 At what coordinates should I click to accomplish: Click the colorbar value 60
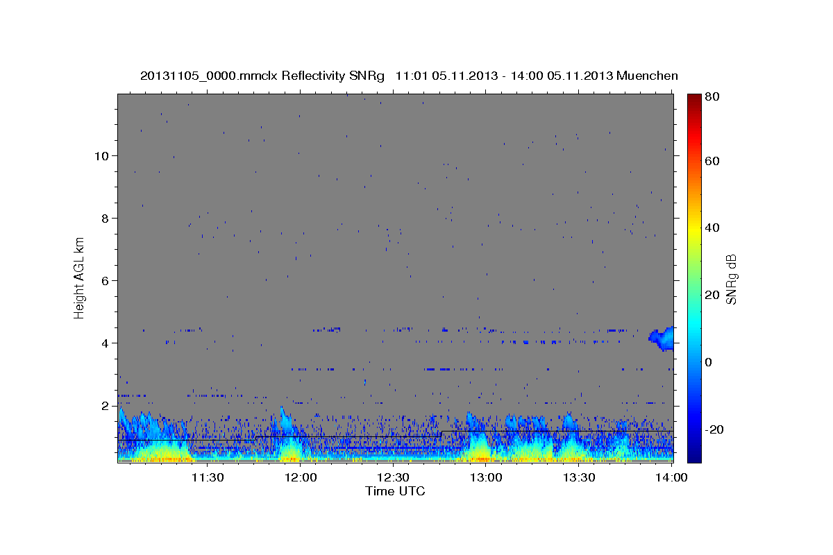pos(712,161)
